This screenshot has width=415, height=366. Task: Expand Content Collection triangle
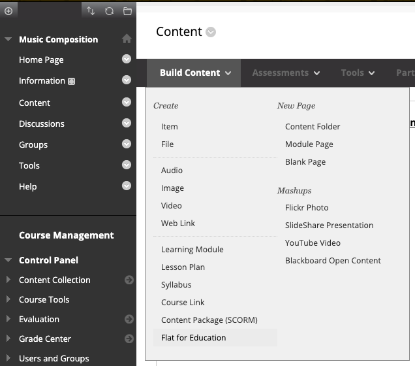coord(8,280)
